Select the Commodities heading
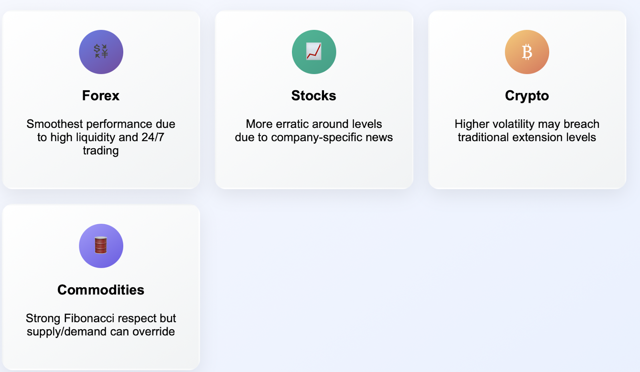Viewport: 640px width, 372px height. pos(101,290)
